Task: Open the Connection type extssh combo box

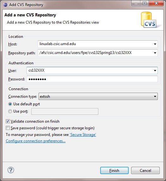Action: (x=98, y=96)
